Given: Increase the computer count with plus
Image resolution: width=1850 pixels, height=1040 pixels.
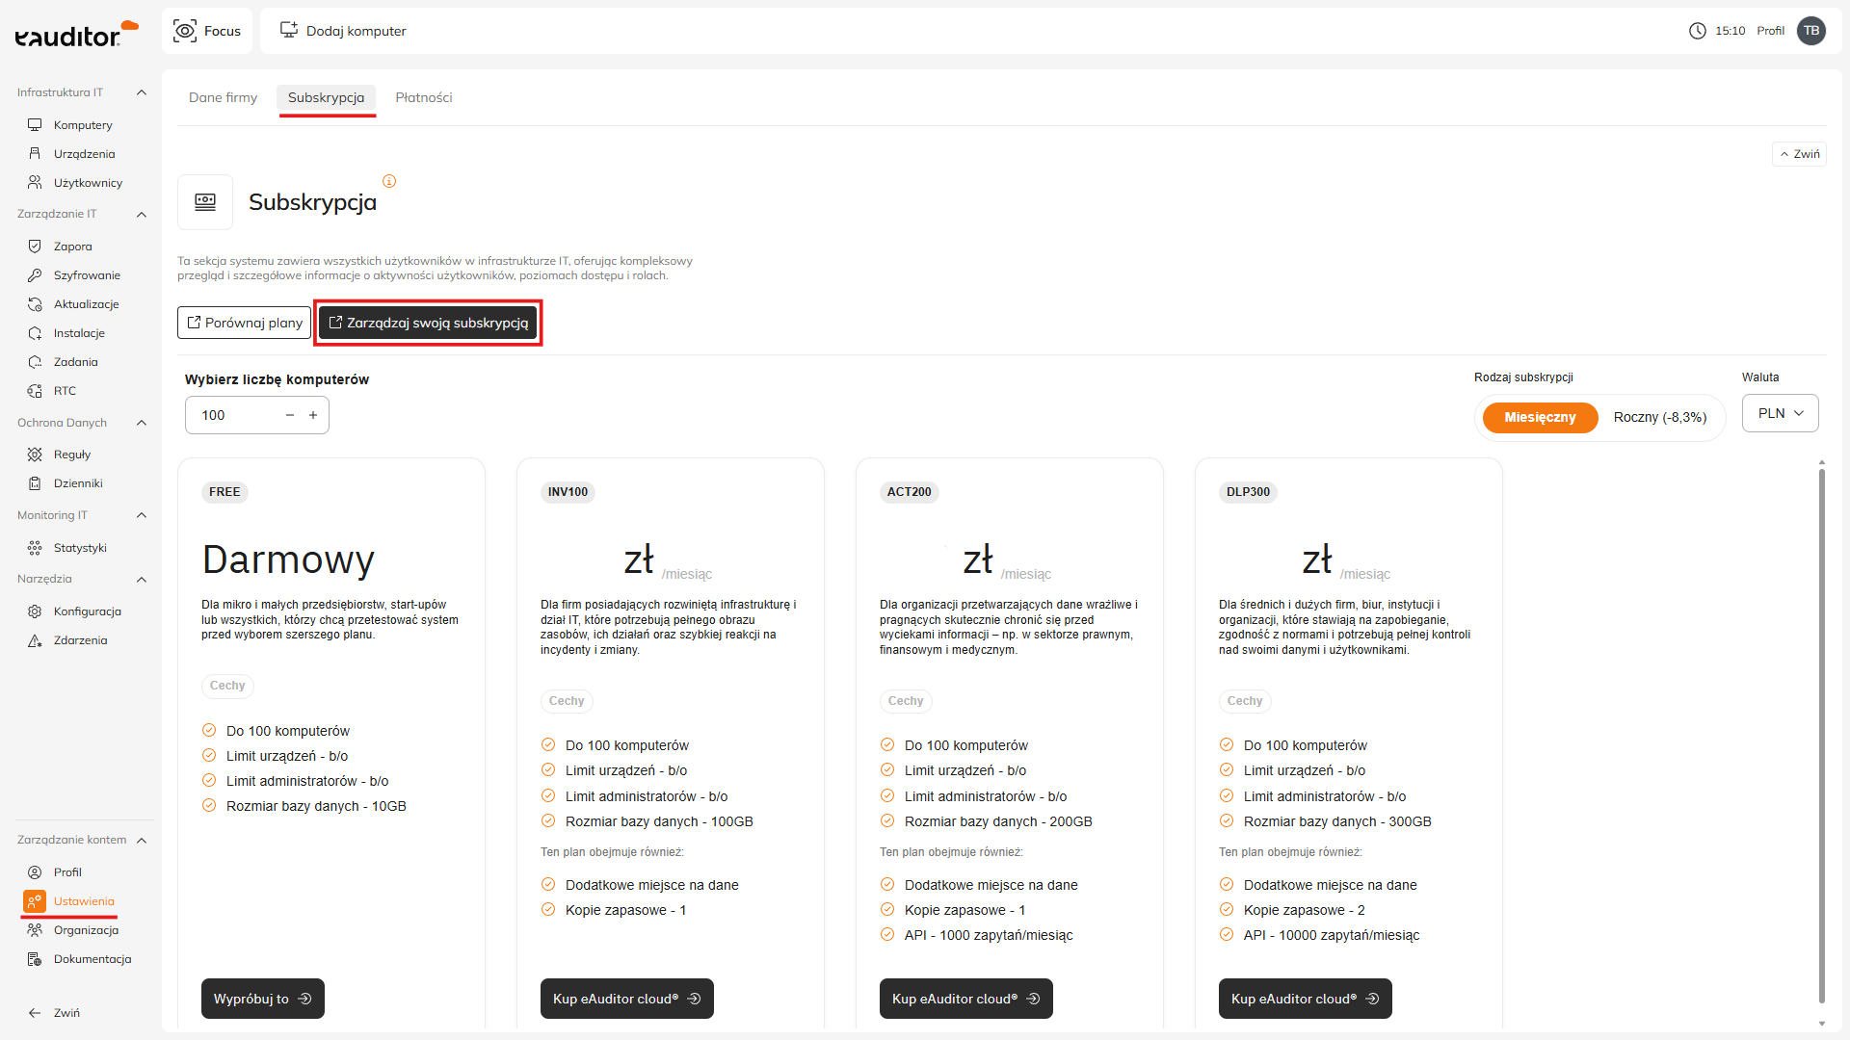Looking at the screenshot, I should [313, 415].
